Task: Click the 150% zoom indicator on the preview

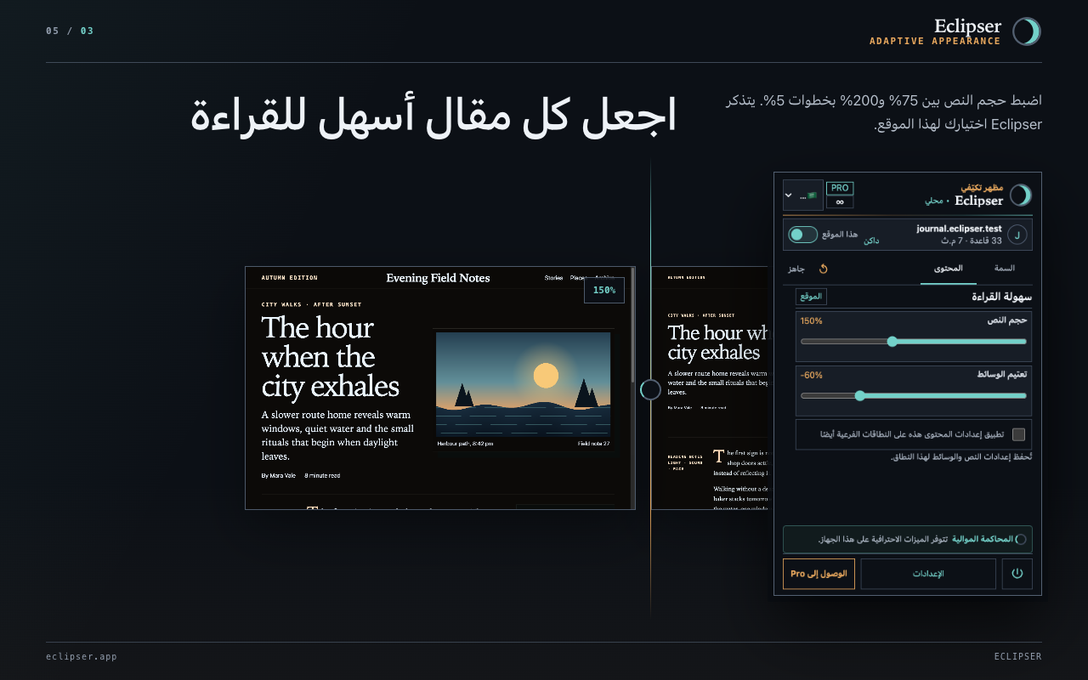Action: click(x=604, y=290)
